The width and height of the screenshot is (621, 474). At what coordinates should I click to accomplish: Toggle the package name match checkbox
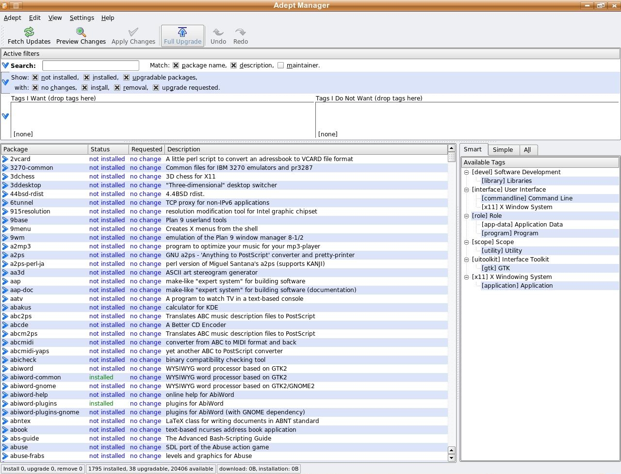[176, 65]
